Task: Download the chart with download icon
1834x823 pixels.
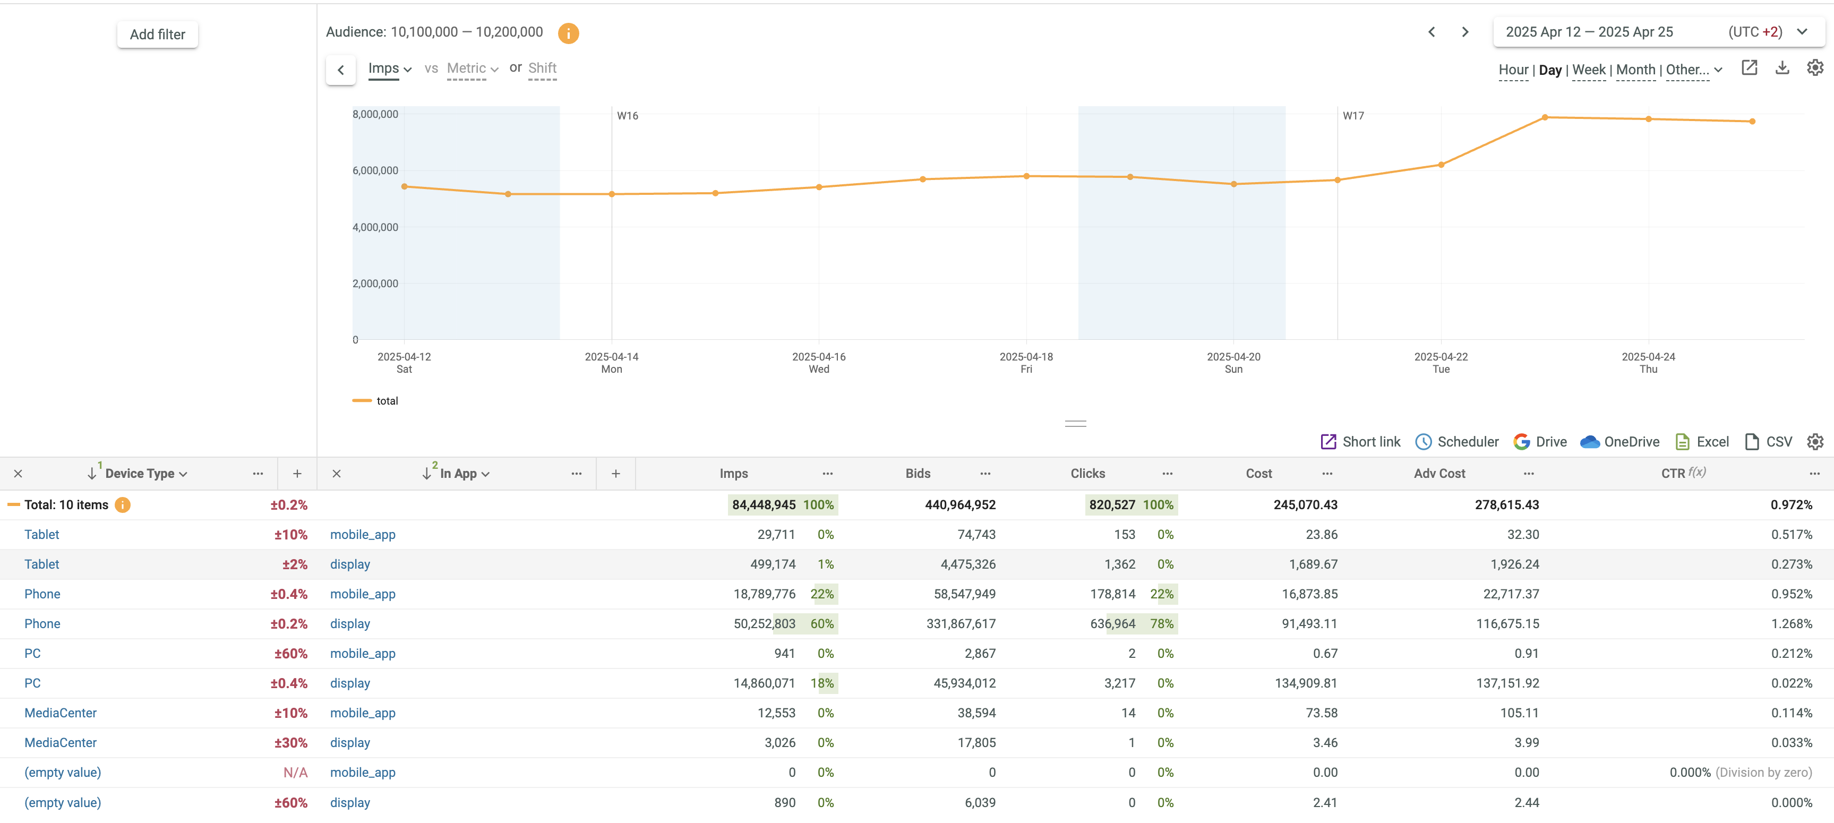Action: (x=1781, y=68)
